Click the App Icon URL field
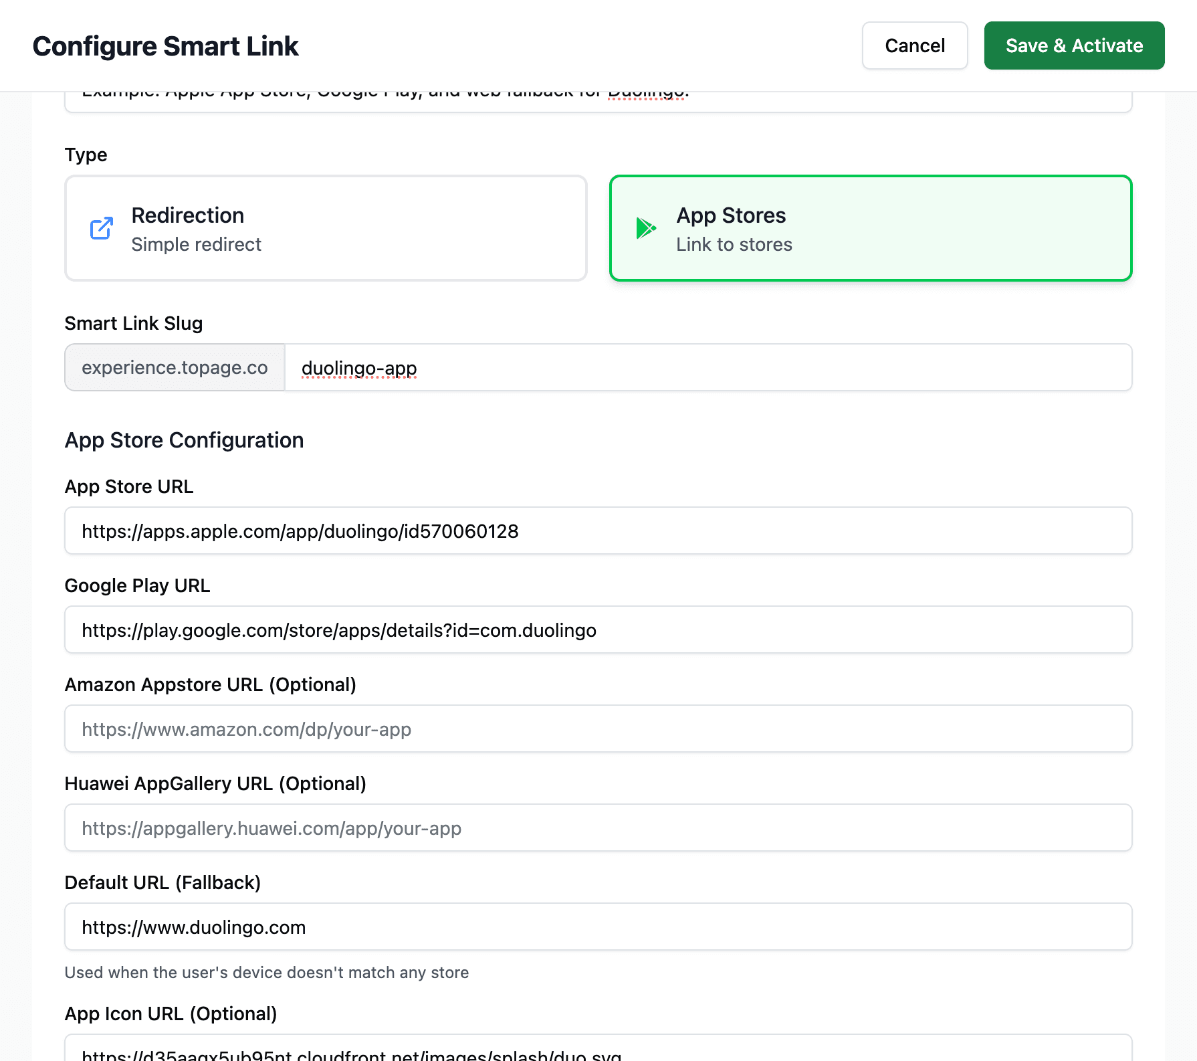The width and height of the screenshot is (1197, 1061). tap(598, 1048)
